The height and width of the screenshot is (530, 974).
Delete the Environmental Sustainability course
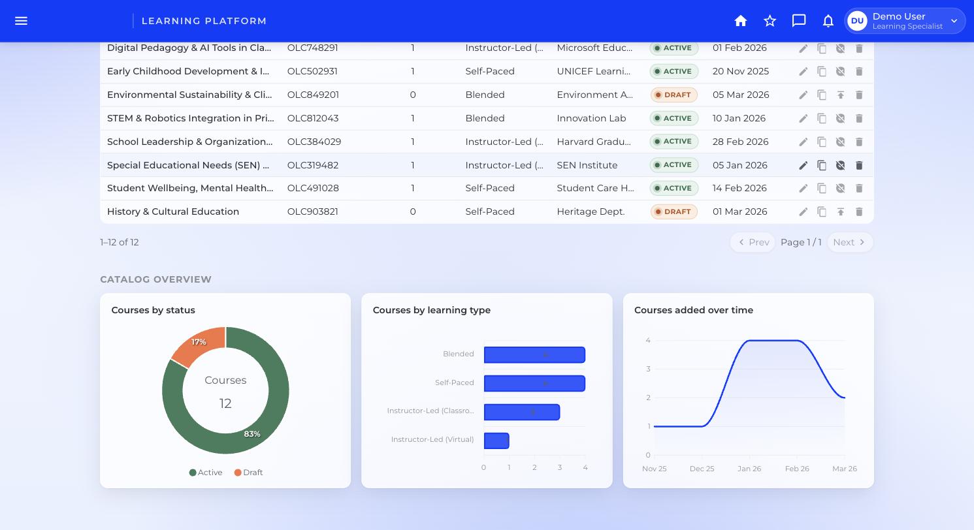[859, 95]
